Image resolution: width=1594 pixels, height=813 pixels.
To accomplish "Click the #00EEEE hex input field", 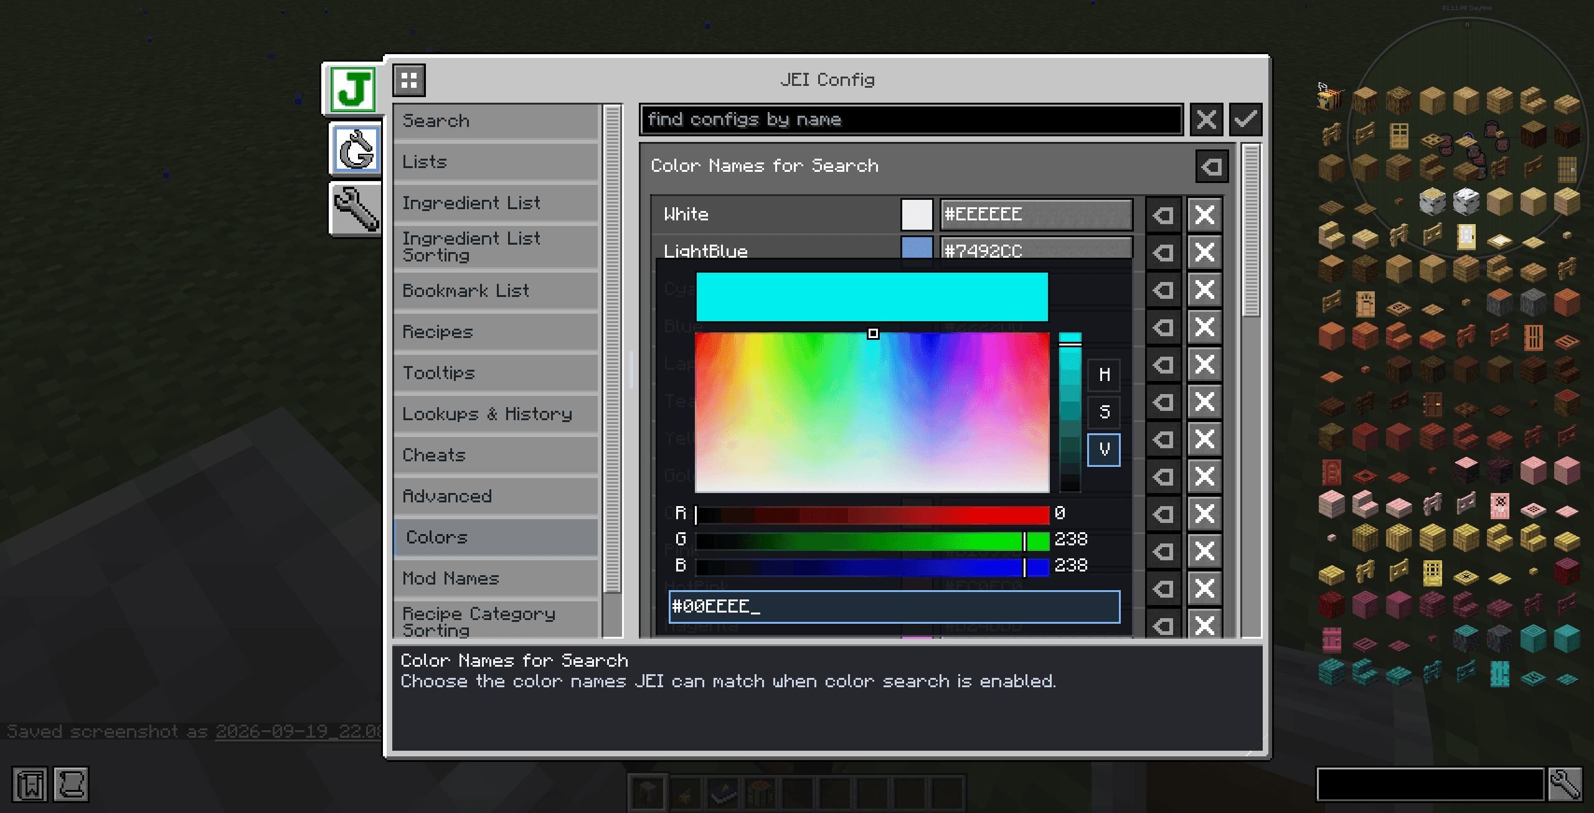I will tap(894, 607).
